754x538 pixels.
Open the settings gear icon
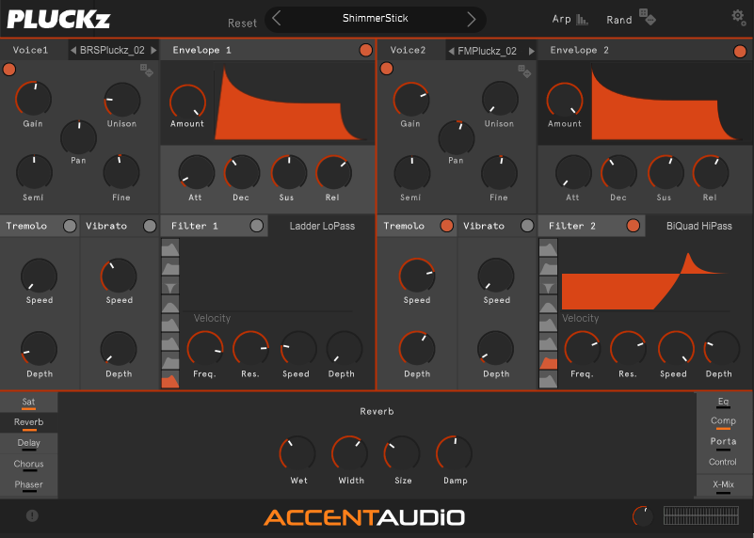(738, 16)
